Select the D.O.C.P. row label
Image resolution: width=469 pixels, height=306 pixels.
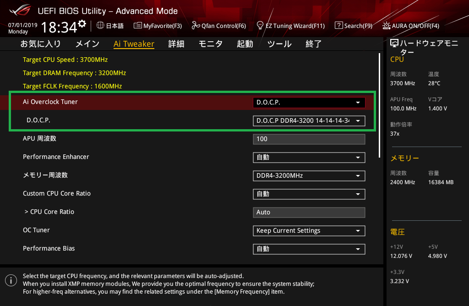point(38,120)
